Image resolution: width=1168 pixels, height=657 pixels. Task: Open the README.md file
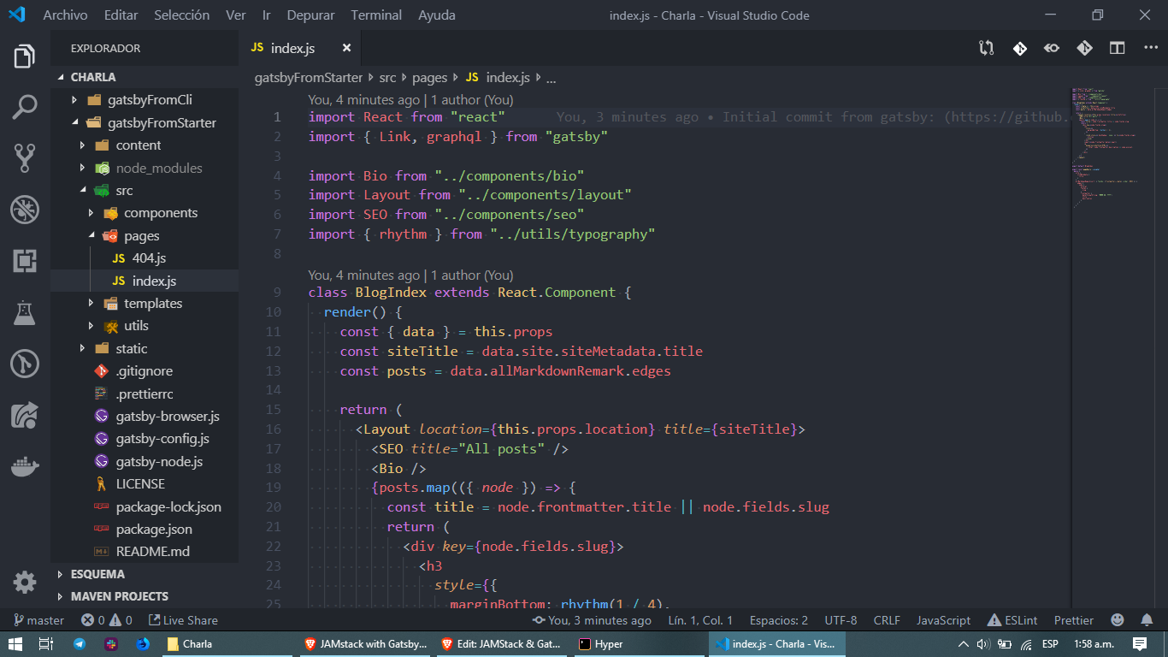click(145, 552)
